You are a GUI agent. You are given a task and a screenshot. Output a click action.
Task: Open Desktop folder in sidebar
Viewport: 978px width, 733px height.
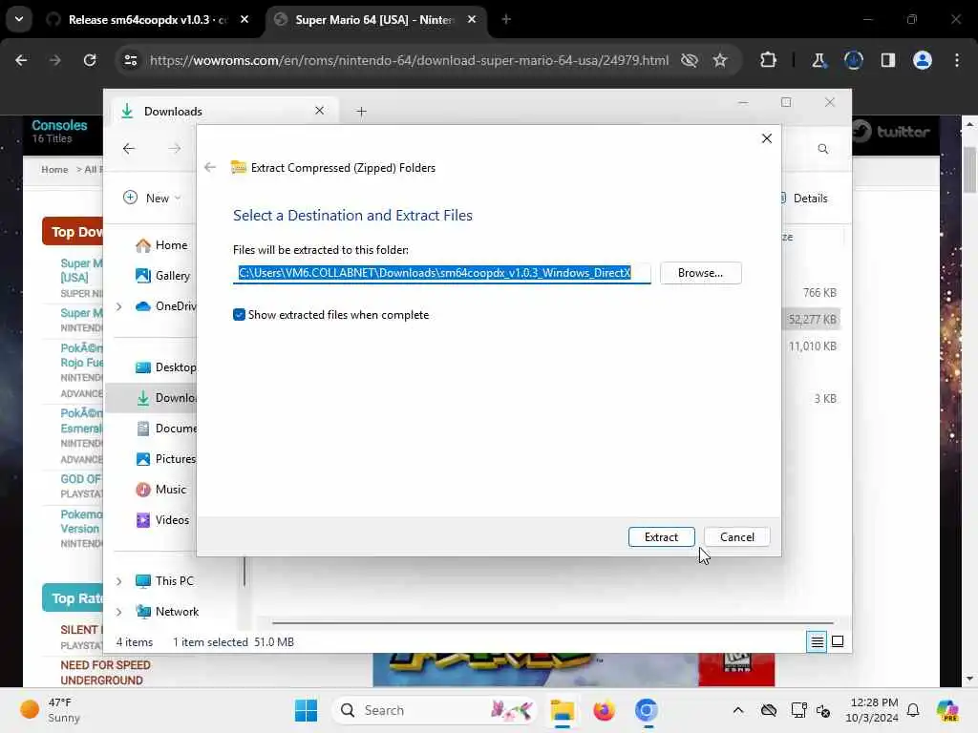click(x=165, y=367)
